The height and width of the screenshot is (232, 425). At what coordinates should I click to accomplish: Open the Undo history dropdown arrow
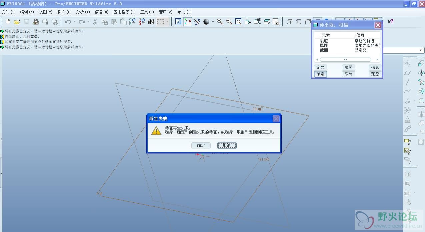(75, 22)
